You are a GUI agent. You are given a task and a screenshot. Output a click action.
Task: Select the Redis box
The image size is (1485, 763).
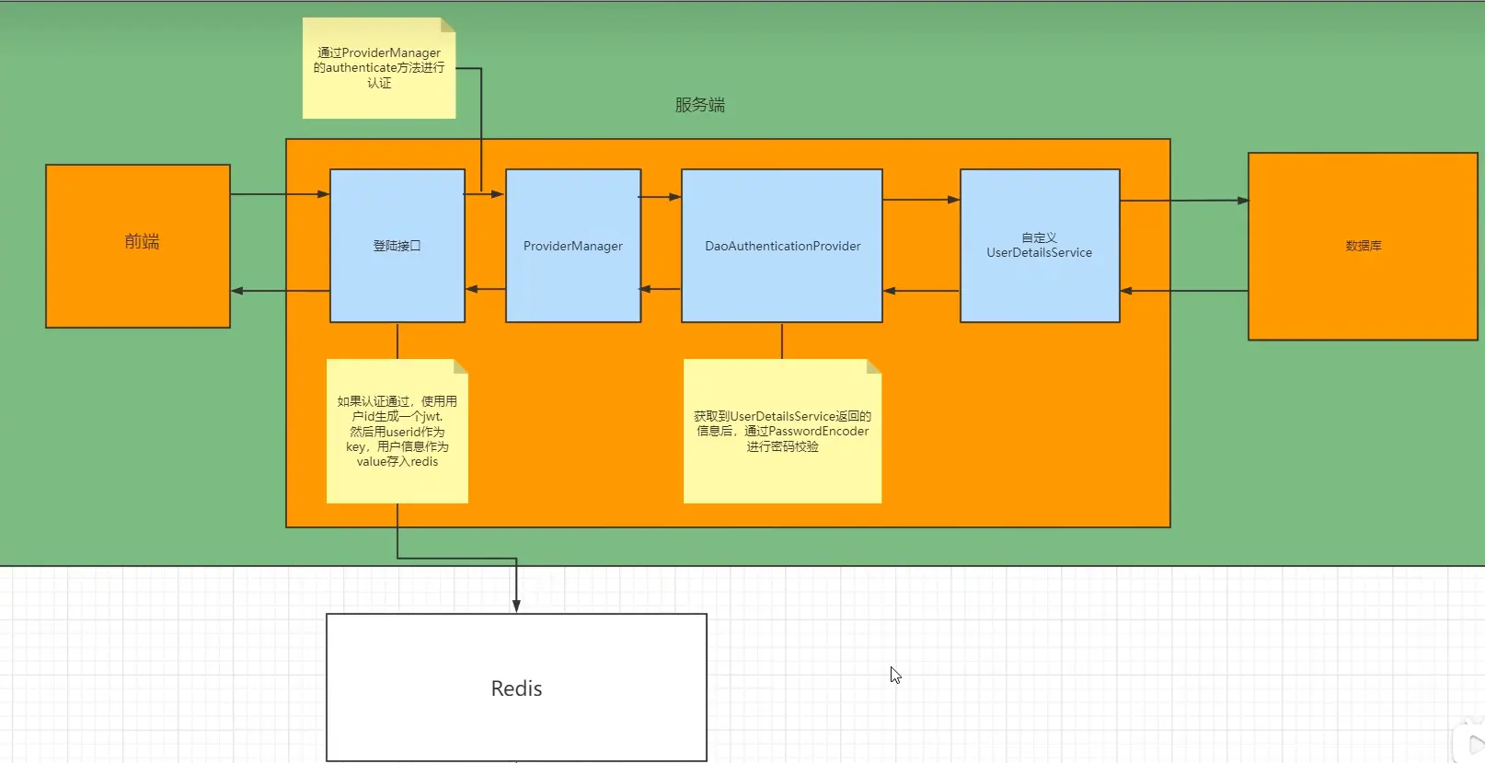(516, 688)
